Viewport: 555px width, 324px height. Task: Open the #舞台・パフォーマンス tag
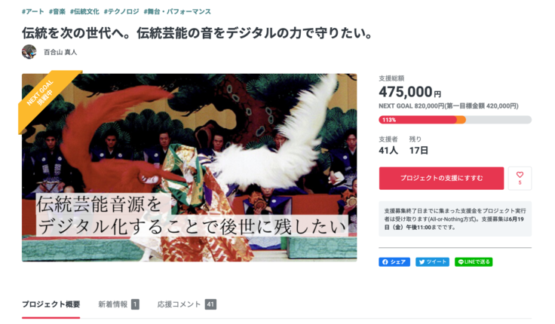(x=177, y=11)
